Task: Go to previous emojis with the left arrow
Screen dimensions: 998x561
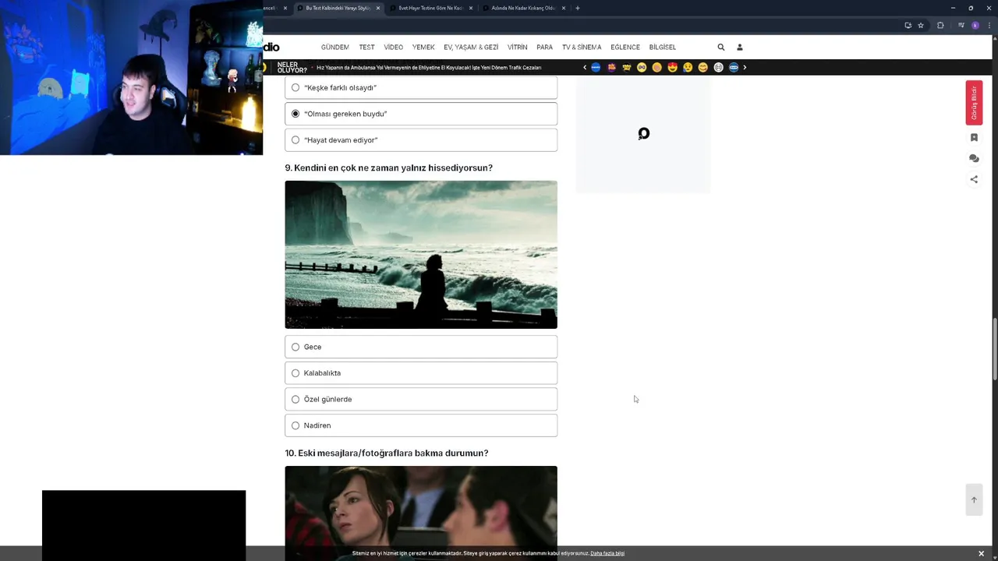Action: pos(585,67)
